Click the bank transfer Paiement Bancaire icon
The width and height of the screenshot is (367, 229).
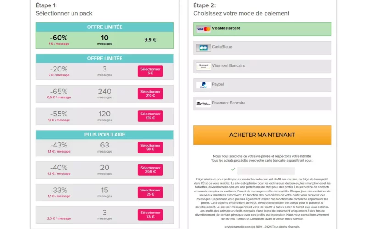[x=203, y=104]
